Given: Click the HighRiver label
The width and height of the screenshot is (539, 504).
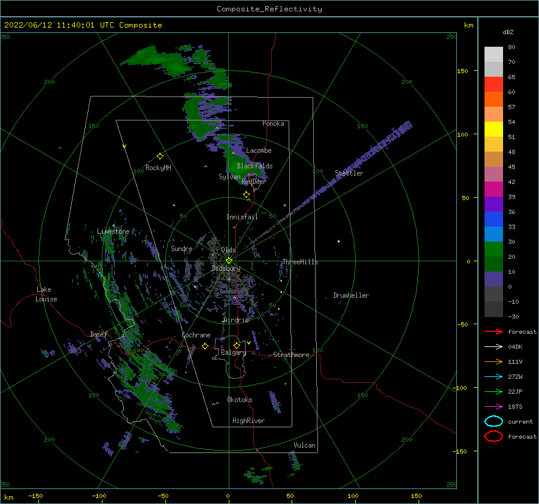Looking at the screenshot, I should click(249, 421).
